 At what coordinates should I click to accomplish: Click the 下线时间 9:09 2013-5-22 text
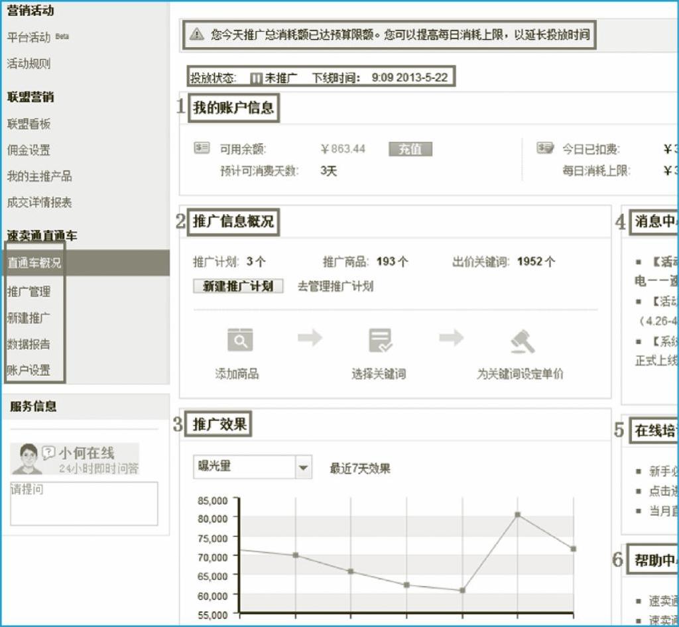point(380,78)
